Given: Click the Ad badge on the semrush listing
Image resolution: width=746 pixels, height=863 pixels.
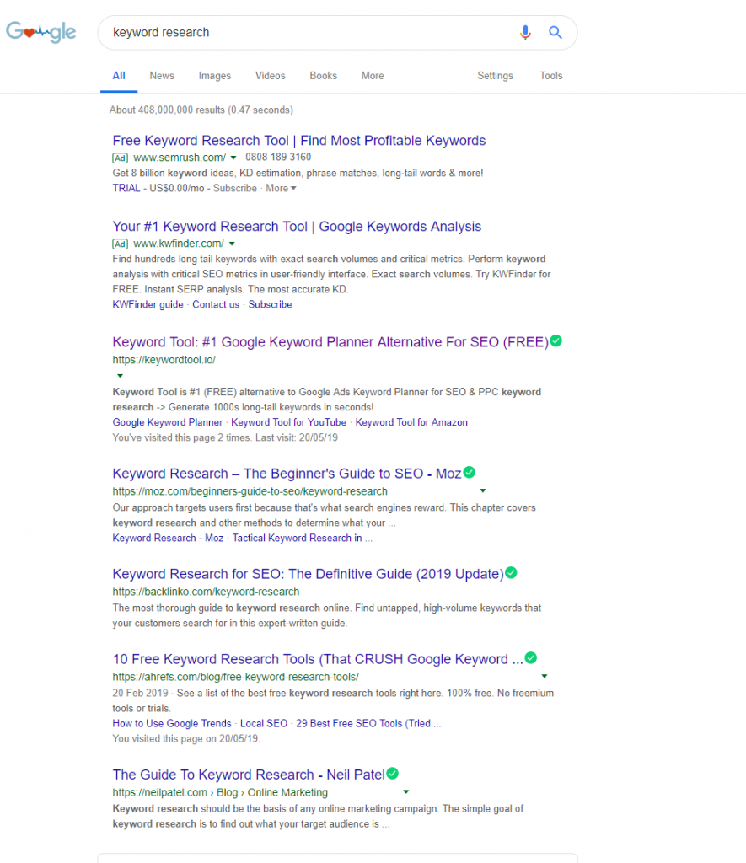Looking at the screenshot, I should [x=120, y=158].
